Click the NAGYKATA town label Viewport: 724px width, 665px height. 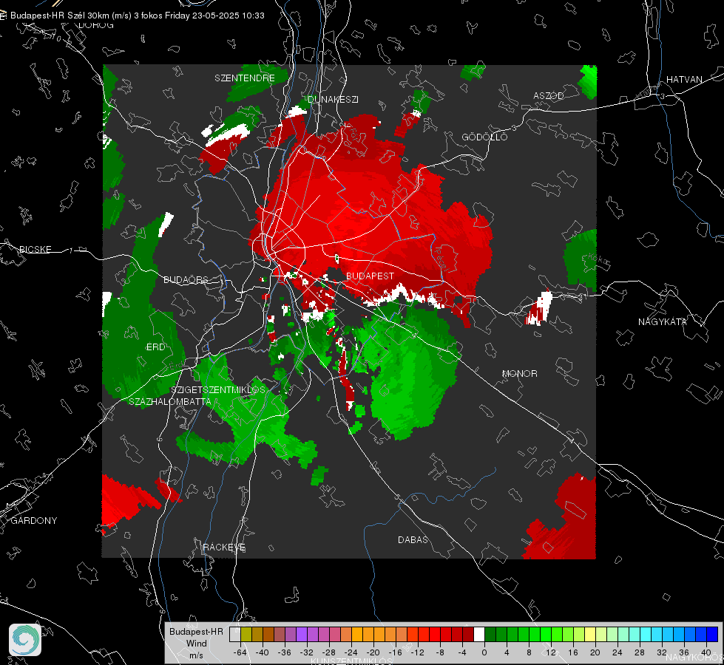pyautogui.click(x=663, y=321)
